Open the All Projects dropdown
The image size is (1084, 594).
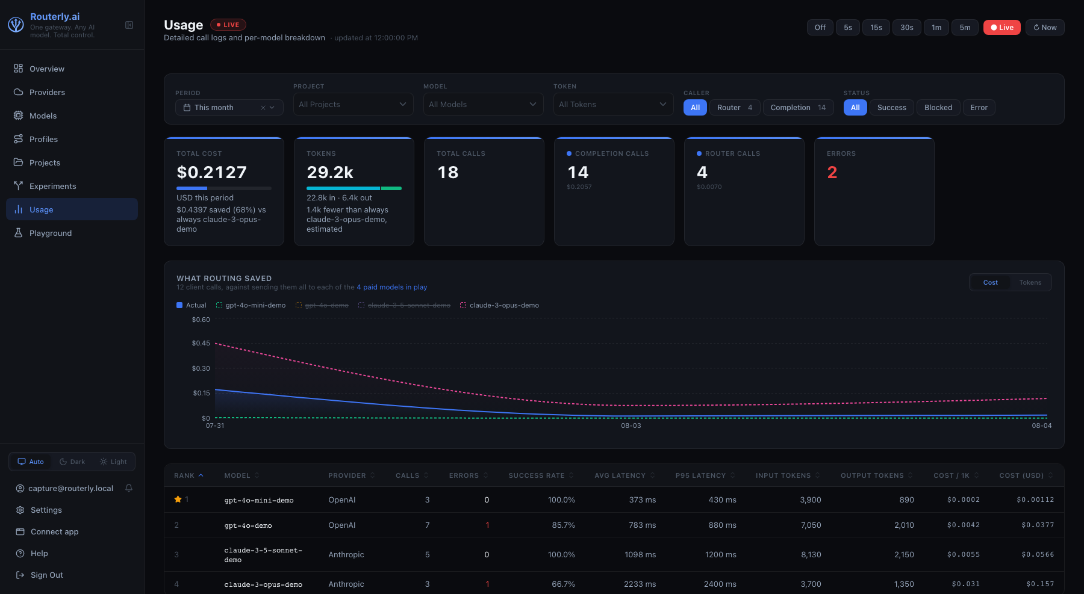click(x=354, y=104)
